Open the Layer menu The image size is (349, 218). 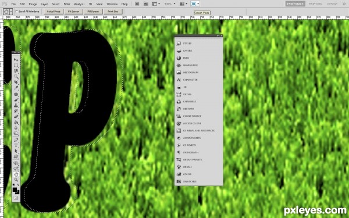[44, 4]
